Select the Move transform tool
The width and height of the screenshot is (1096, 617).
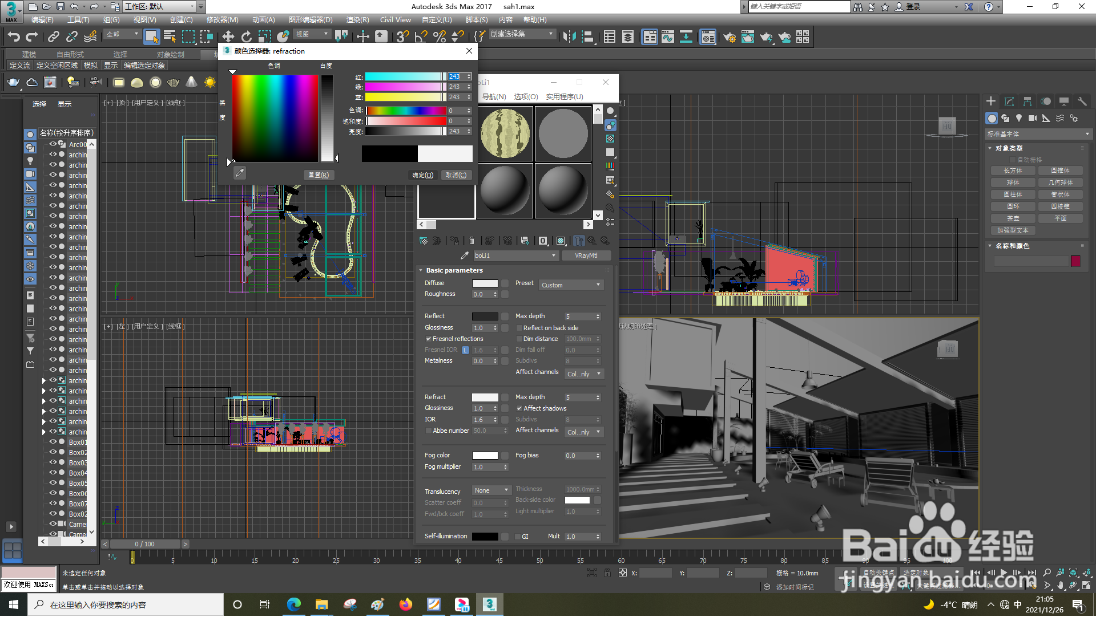pyautogui.click(x=228, y=37)
